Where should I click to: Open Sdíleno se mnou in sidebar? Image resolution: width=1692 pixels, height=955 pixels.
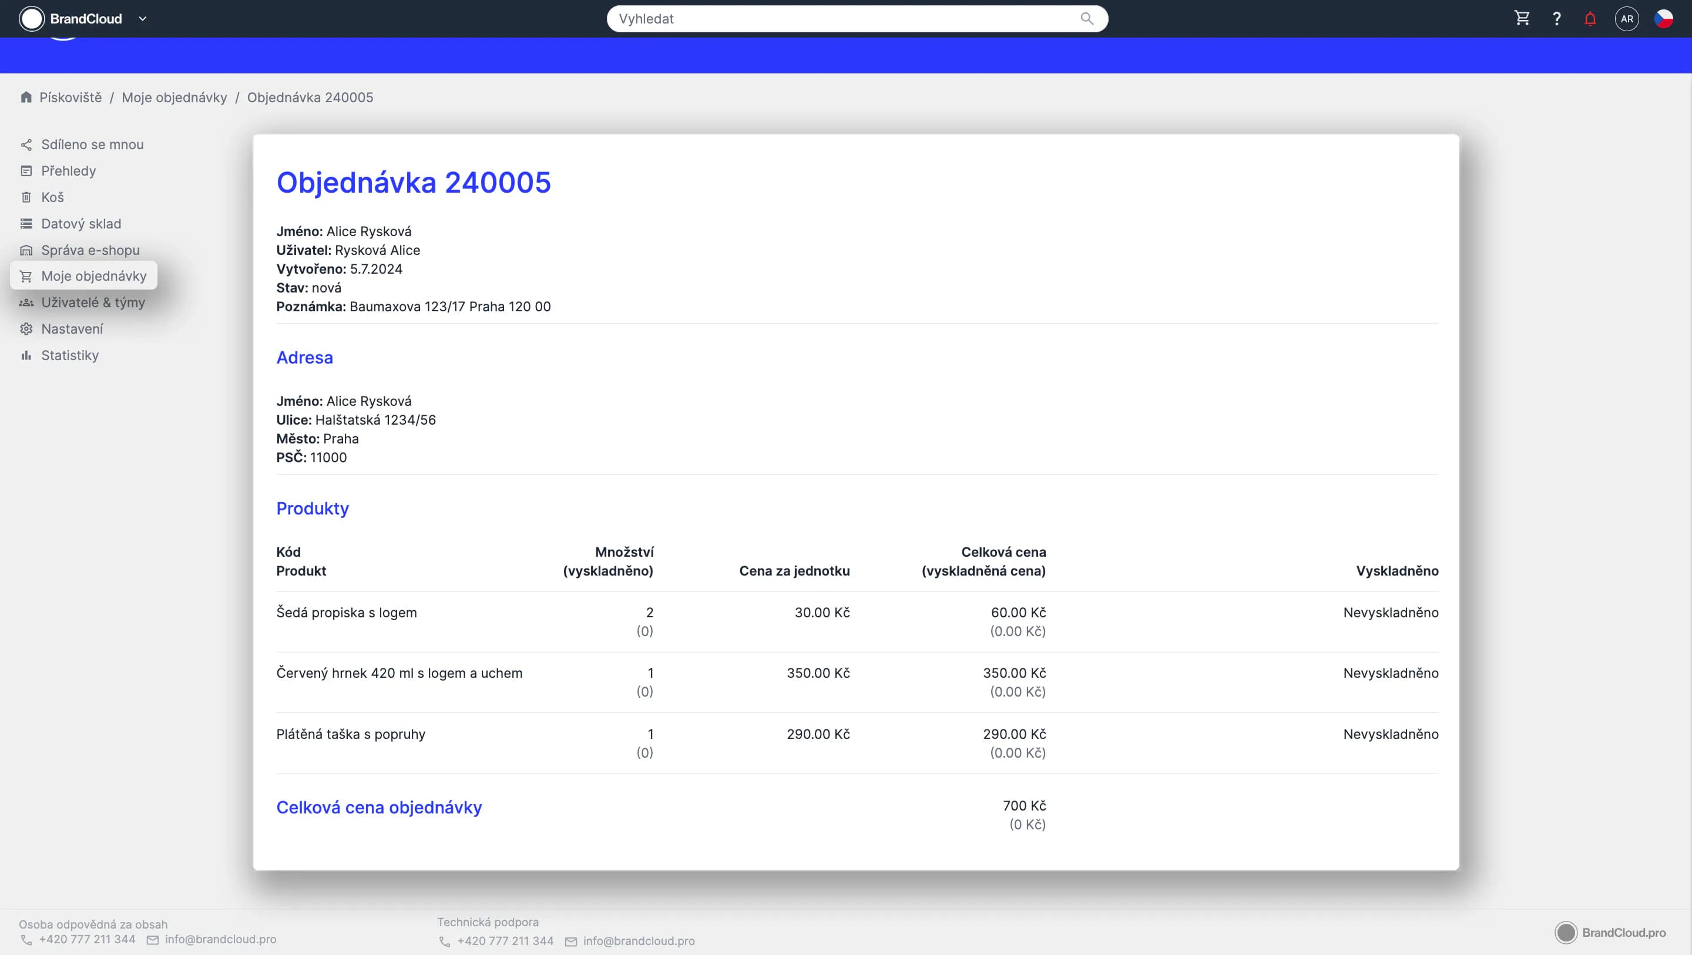(92, 144)
